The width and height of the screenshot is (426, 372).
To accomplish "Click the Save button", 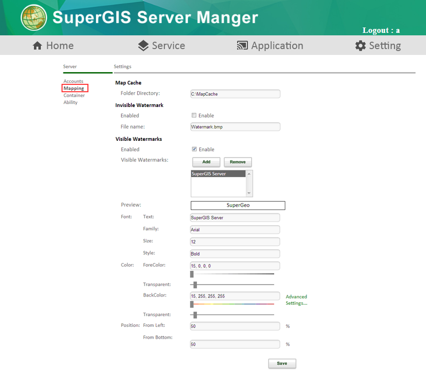I will (x=282, y=363).
